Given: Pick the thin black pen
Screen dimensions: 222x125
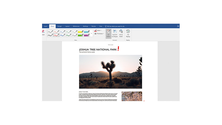Looking at the screenshot, I should [x=50, y=31].
